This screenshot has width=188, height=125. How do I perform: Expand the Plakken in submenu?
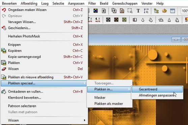point(109,89)
